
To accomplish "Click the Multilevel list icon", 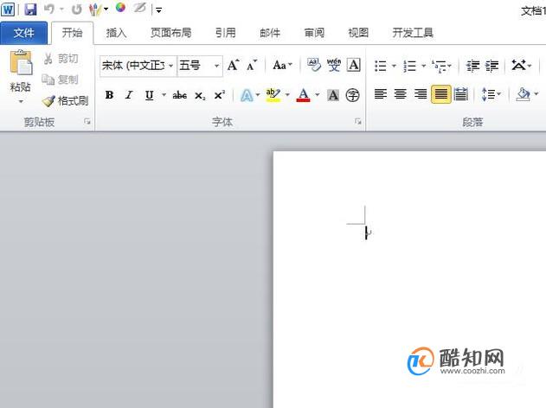I will (439, 66).
